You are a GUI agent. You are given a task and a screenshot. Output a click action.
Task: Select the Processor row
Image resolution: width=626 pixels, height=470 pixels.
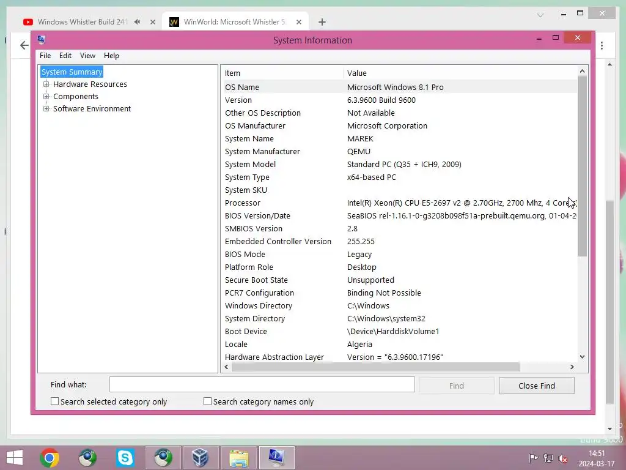[x=400, y=203]
